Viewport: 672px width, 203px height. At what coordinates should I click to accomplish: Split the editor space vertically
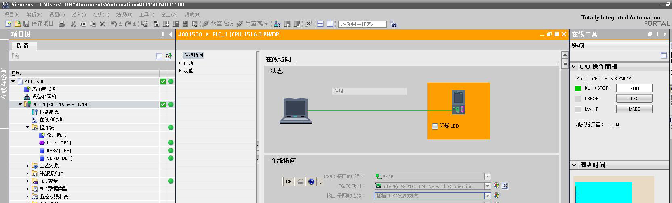(330, 24)
